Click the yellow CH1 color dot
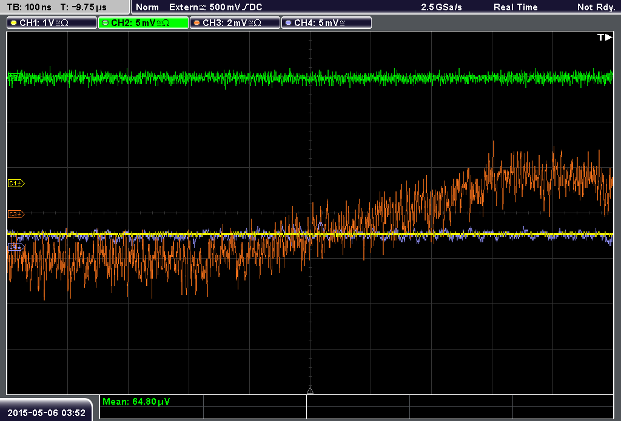621x421 pixels. [x=14, y=23]
